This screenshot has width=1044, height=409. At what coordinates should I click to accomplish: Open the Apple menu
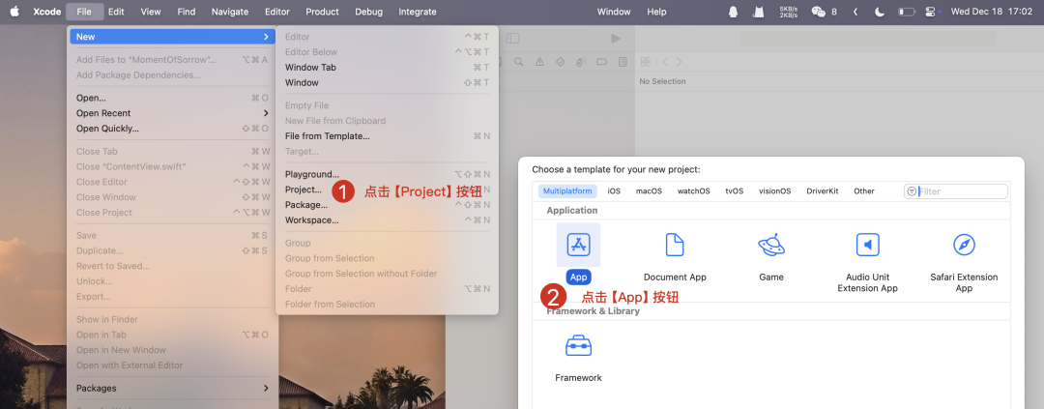(x=14, y=12)
